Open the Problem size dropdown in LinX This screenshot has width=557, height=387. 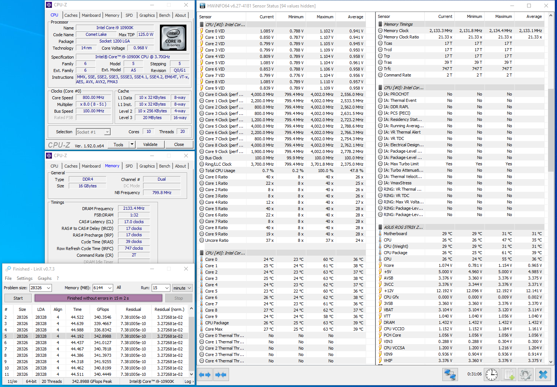[x=48, y=288]
